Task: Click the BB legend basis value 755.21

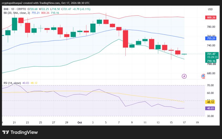Action: pos(35,13)
